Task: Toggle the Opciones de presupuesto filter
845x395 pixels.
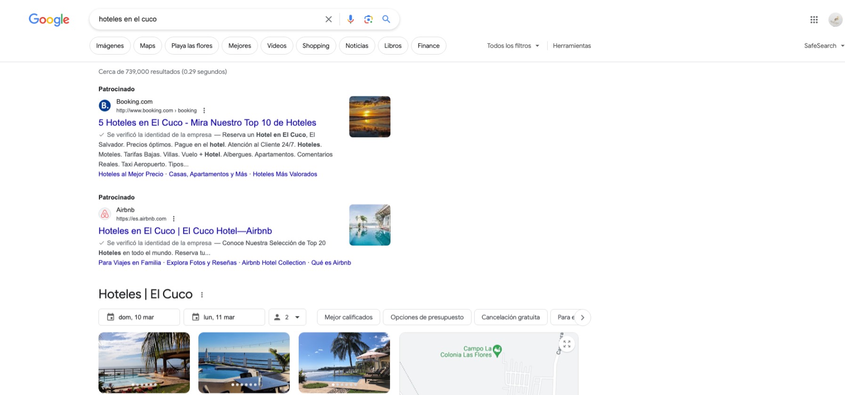Action: 427,317
